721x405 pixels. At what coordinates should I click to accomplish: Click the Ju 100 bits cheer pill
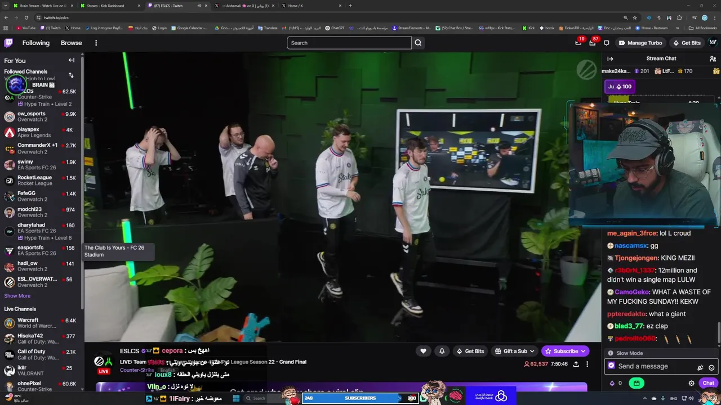(620, 87)
